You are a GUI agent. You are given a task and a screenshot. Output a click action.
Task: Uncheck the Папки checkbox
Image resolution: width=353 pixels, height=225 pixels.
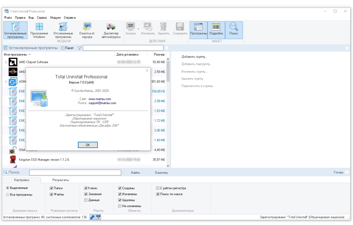pos(51,188)
